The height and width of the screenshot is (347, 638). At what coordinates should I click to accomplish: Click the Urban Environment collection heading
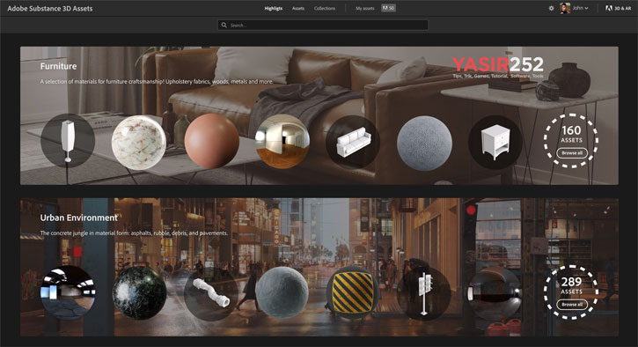click(79, 218)
